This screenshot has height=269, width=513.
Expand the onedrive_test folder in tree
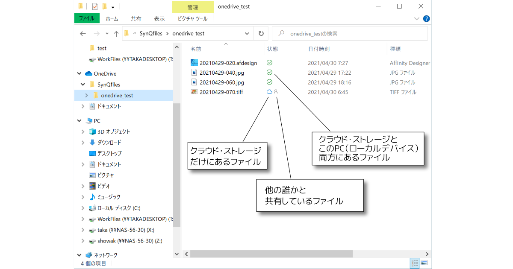pos(87,96)
